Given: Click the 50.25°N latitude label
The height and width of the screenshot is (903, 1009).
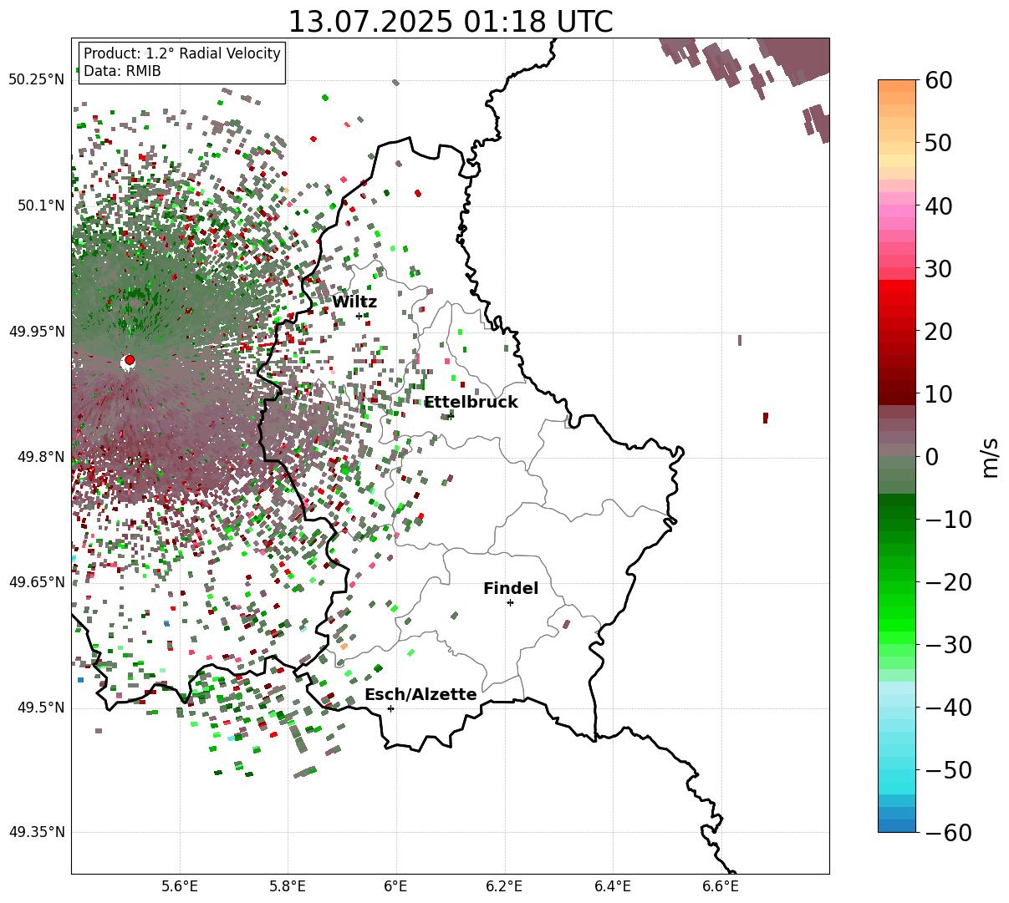Looking at the screenshot, I should 36,80.
